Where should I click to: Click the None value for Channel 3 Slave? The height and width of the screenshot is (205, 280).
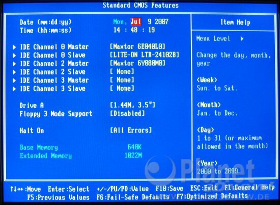[122, 88]
